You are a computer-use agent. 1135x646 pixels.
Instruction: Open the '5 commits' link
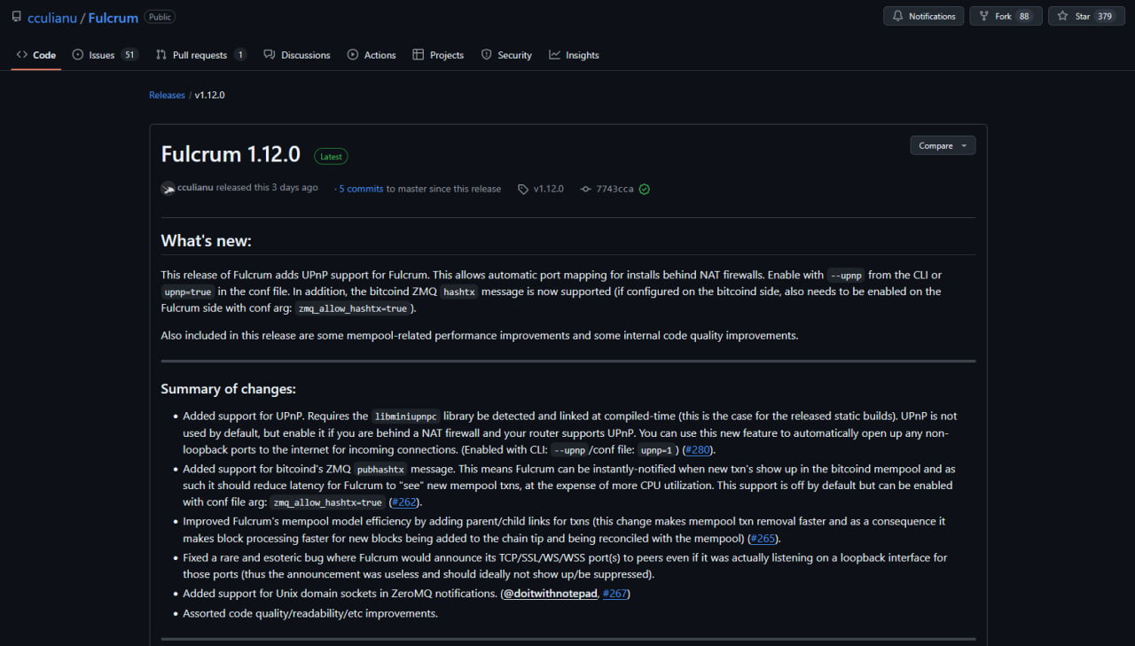click(x=361, y=189)
